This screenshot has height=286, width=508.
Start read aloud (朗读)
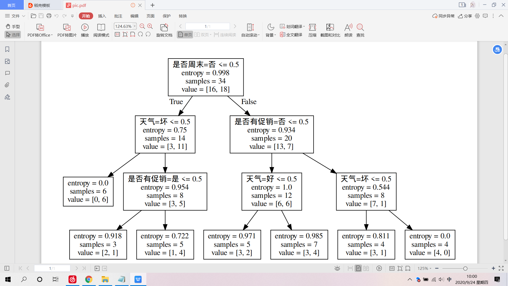point(348,27)
